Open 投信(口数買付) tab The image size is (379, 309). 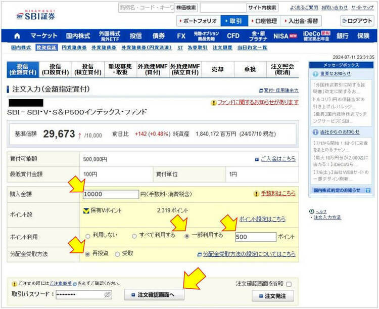coord(56,69)
